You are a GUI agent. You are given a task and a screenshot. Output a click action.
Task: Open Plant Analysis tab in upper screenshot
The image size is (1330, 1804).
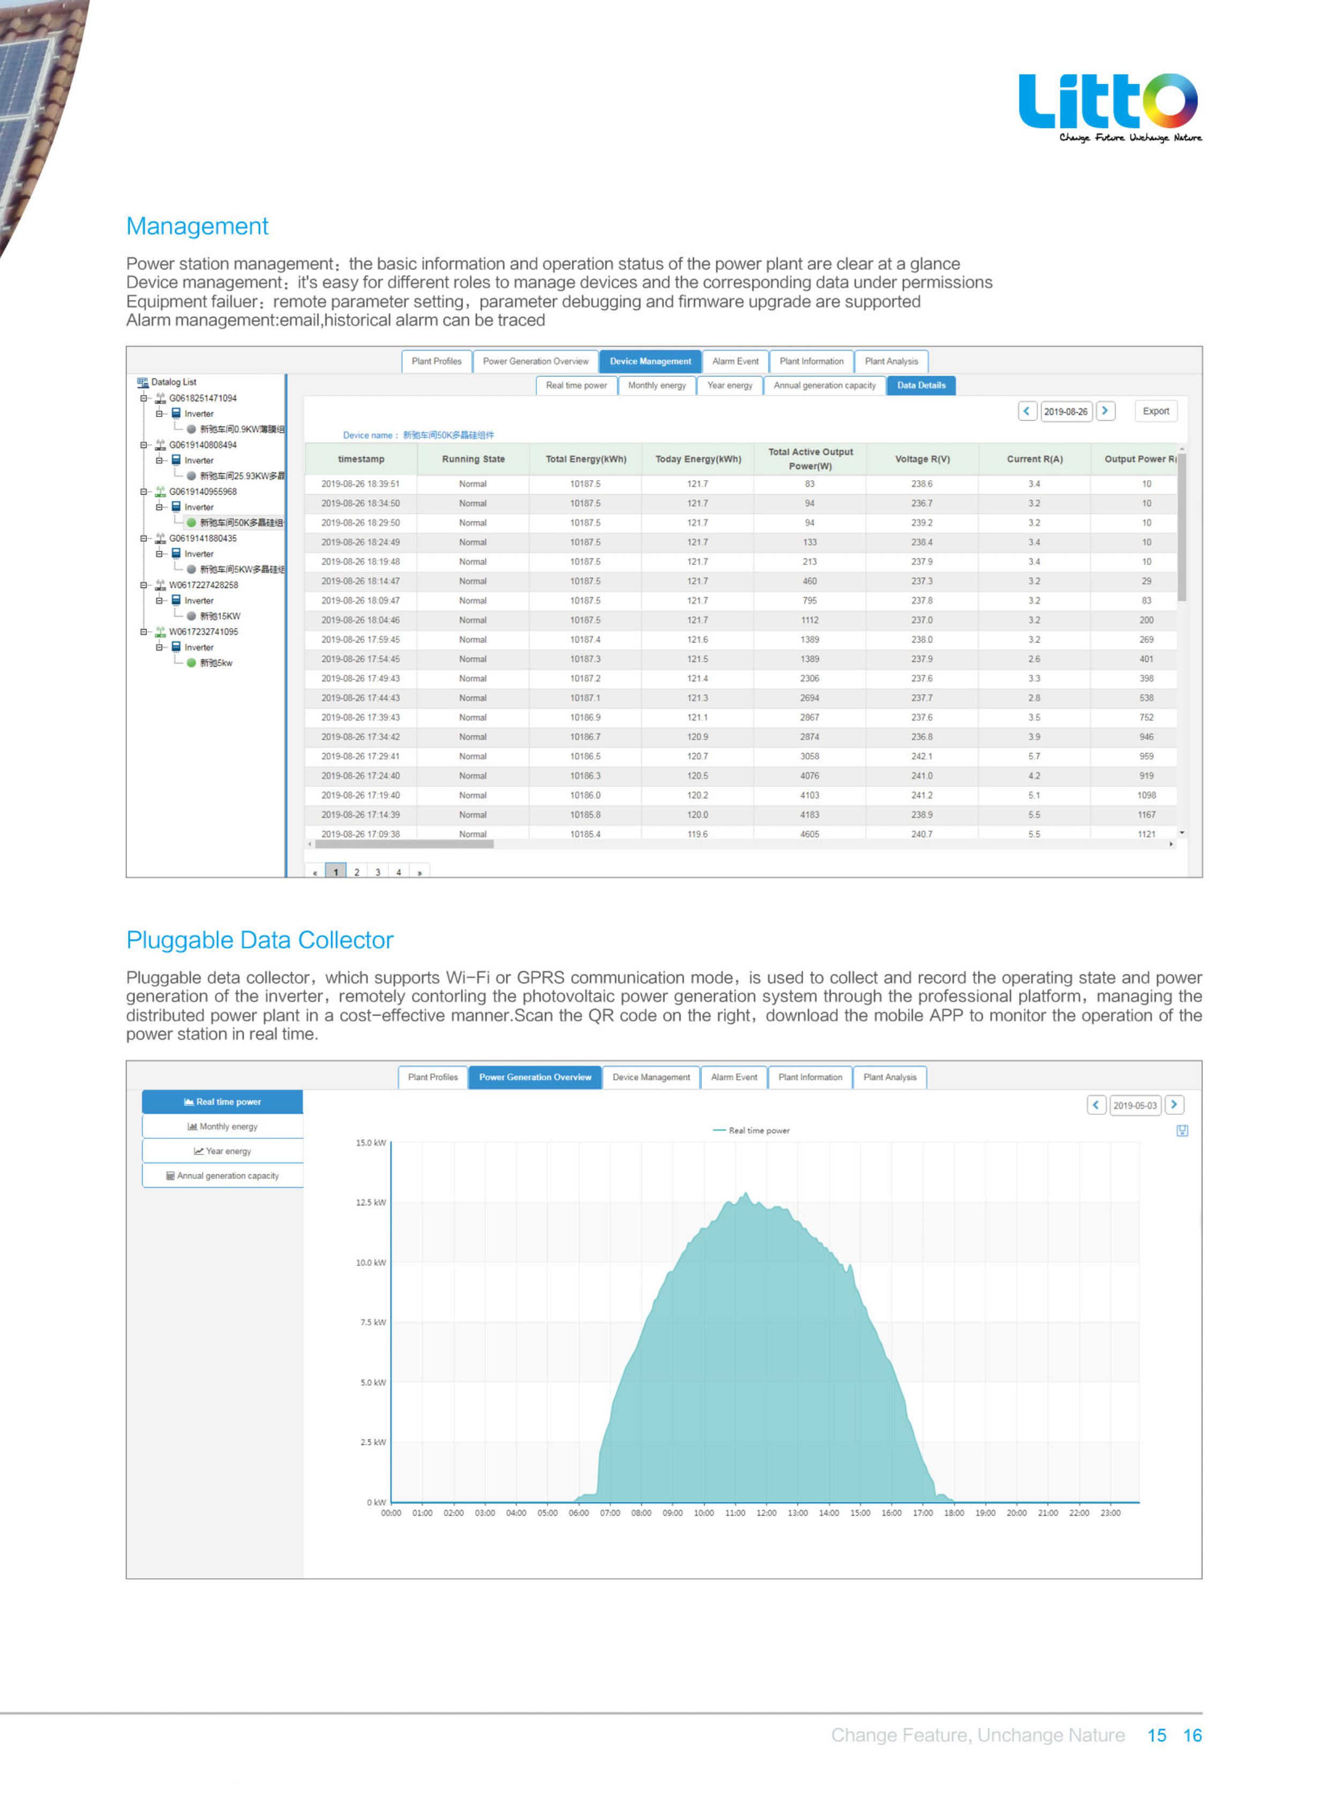891,361
